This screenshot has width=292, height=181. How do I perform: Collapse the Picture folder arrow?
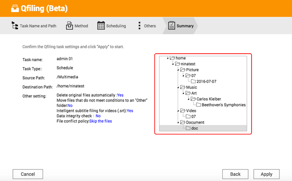[x=178, y=70]
